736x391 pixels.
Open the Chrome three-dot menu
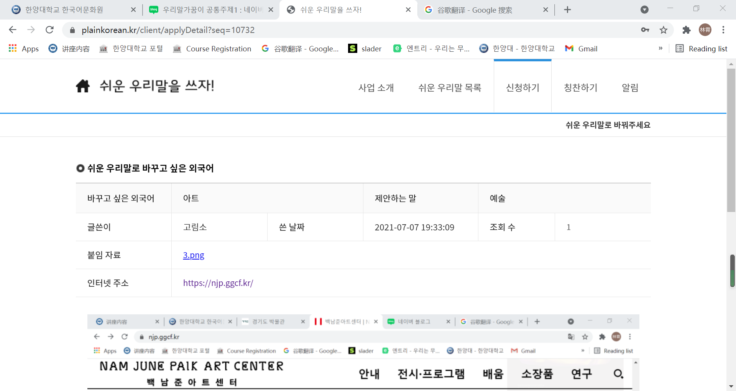coord(723,30)
